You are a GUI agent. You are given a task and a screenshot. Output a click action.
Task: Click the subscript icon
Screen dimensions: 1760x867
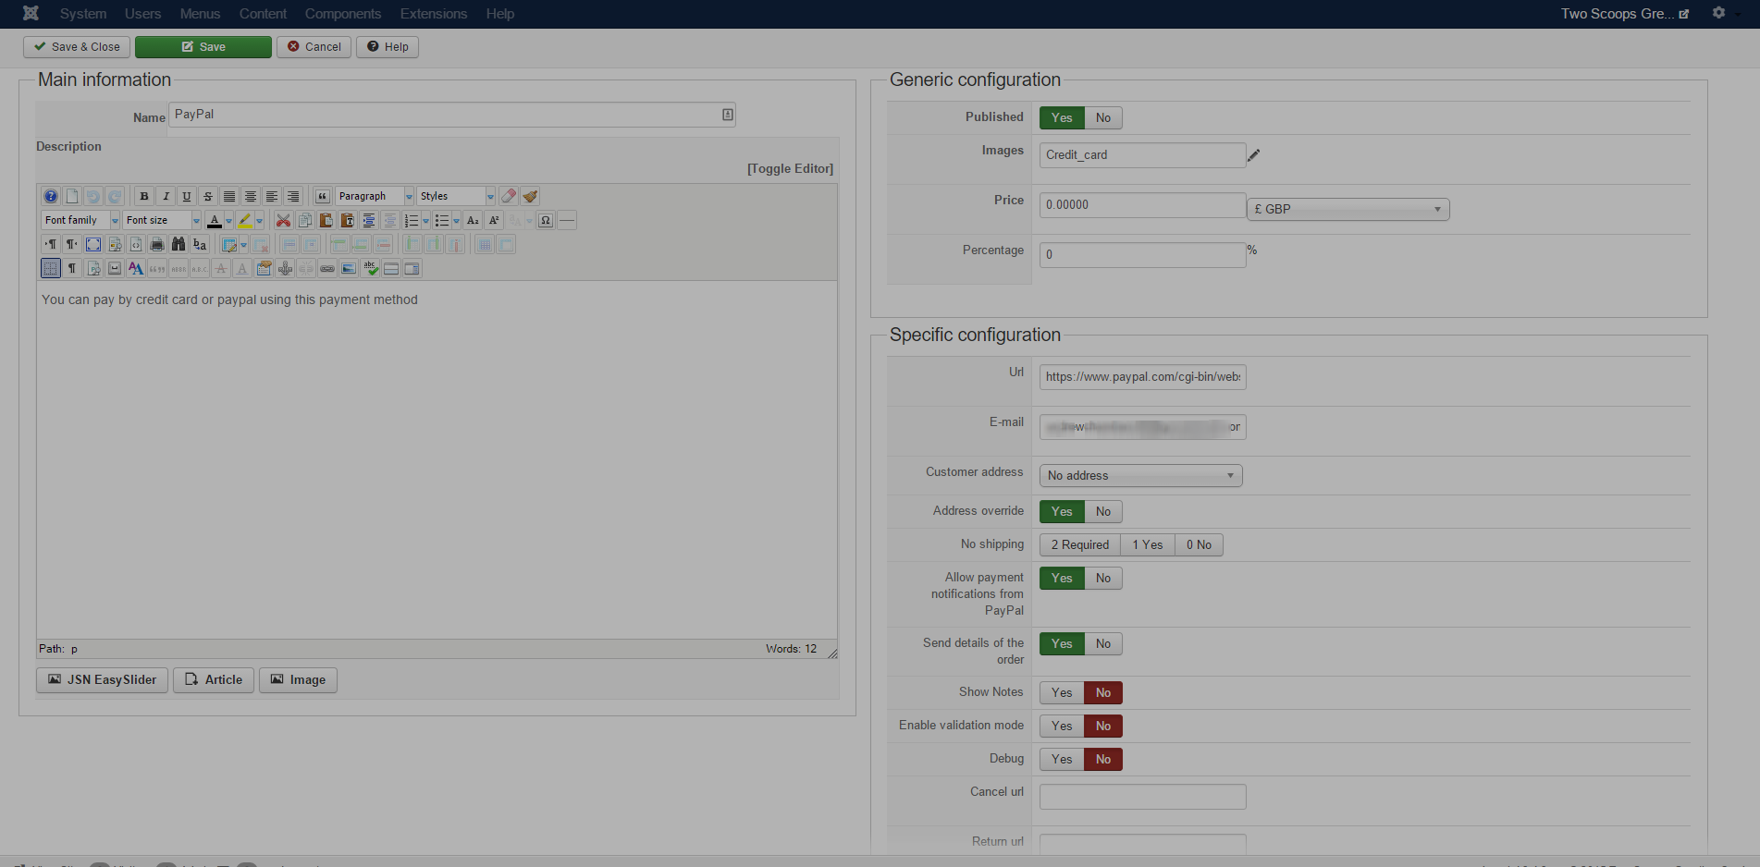coord(473,220)
